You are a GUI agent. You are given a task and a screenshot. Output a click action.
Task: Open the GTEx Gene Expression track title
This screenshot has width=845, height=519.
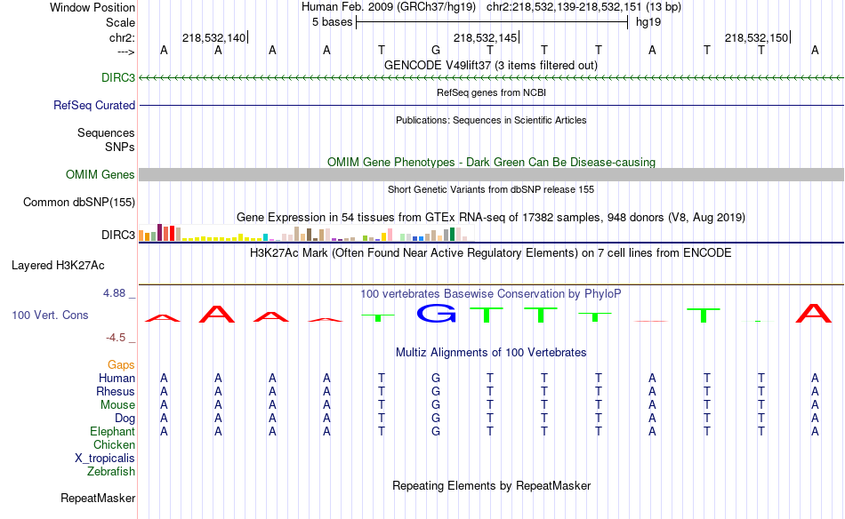point(491,218)
